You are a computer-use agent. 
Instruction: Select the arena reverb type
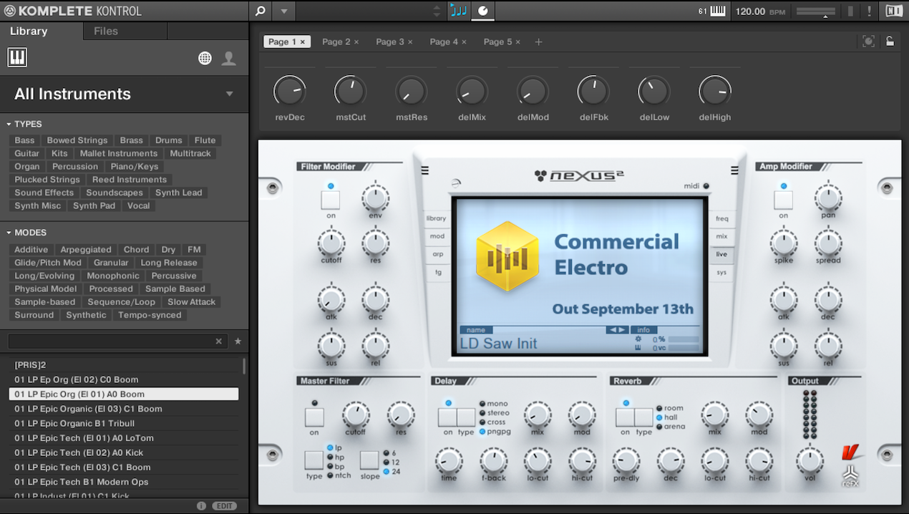pyautogui.click(x=670, y=427)
